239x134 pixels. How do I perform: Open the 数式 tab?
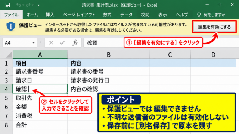(x=107, y=15)
